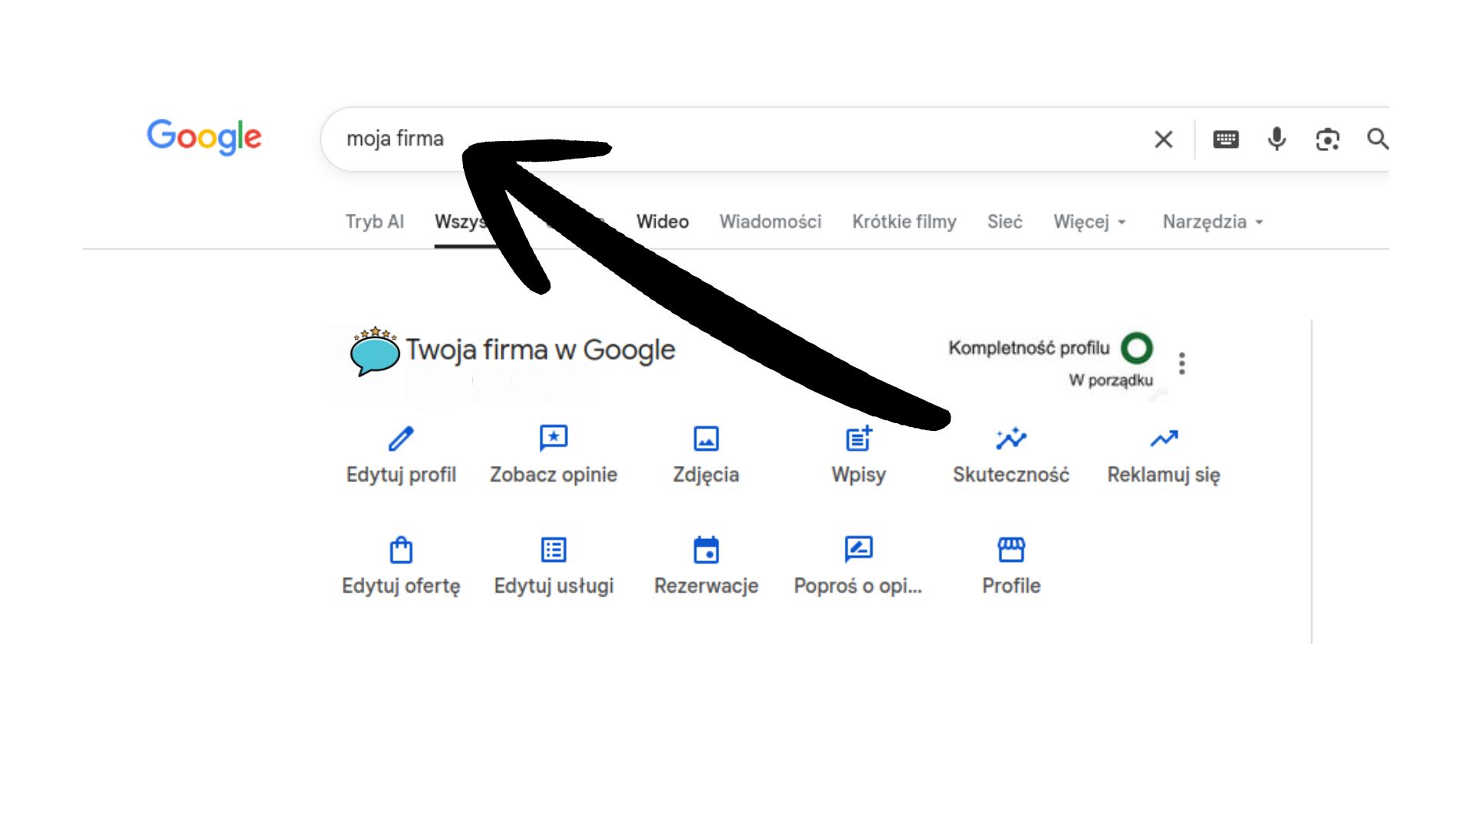
Task: Open Skuteczność sparkle chart icon
Action: (1011, 439)
